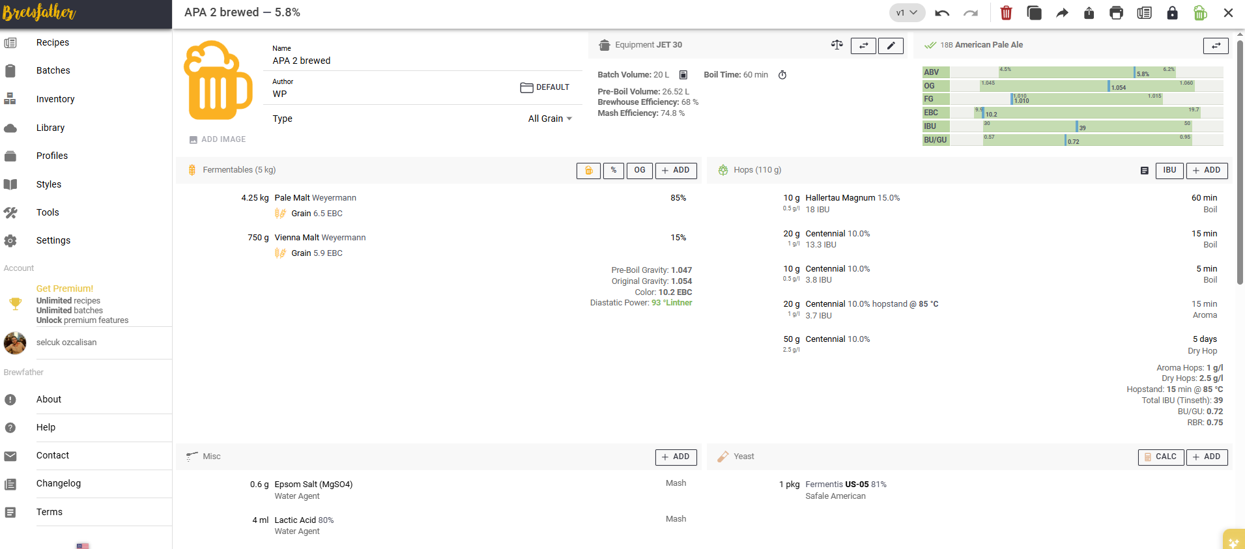Viewport: 1245px width, 549px height.
Task: Undo the last recipe change
Action: click(x=942, y=13)
